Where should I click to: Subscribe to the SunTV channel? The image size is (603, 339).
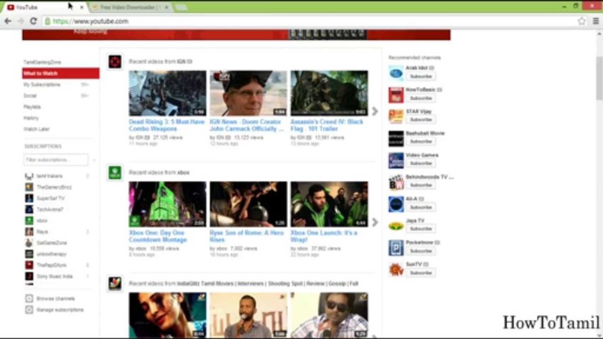(421, 273)
